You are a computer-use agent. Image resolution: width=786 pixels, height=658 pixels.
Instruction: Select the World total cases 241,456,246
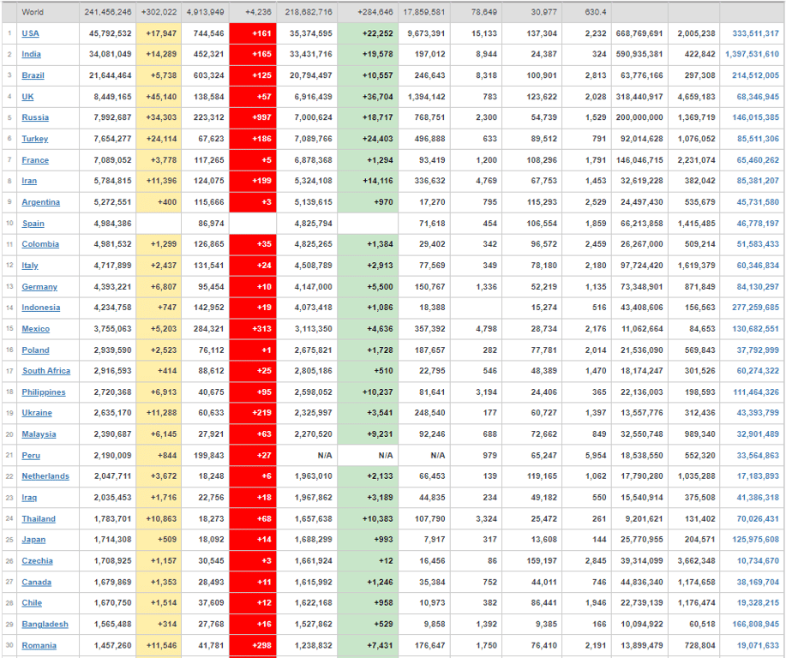pyautogui.click(x=108, y=12)
